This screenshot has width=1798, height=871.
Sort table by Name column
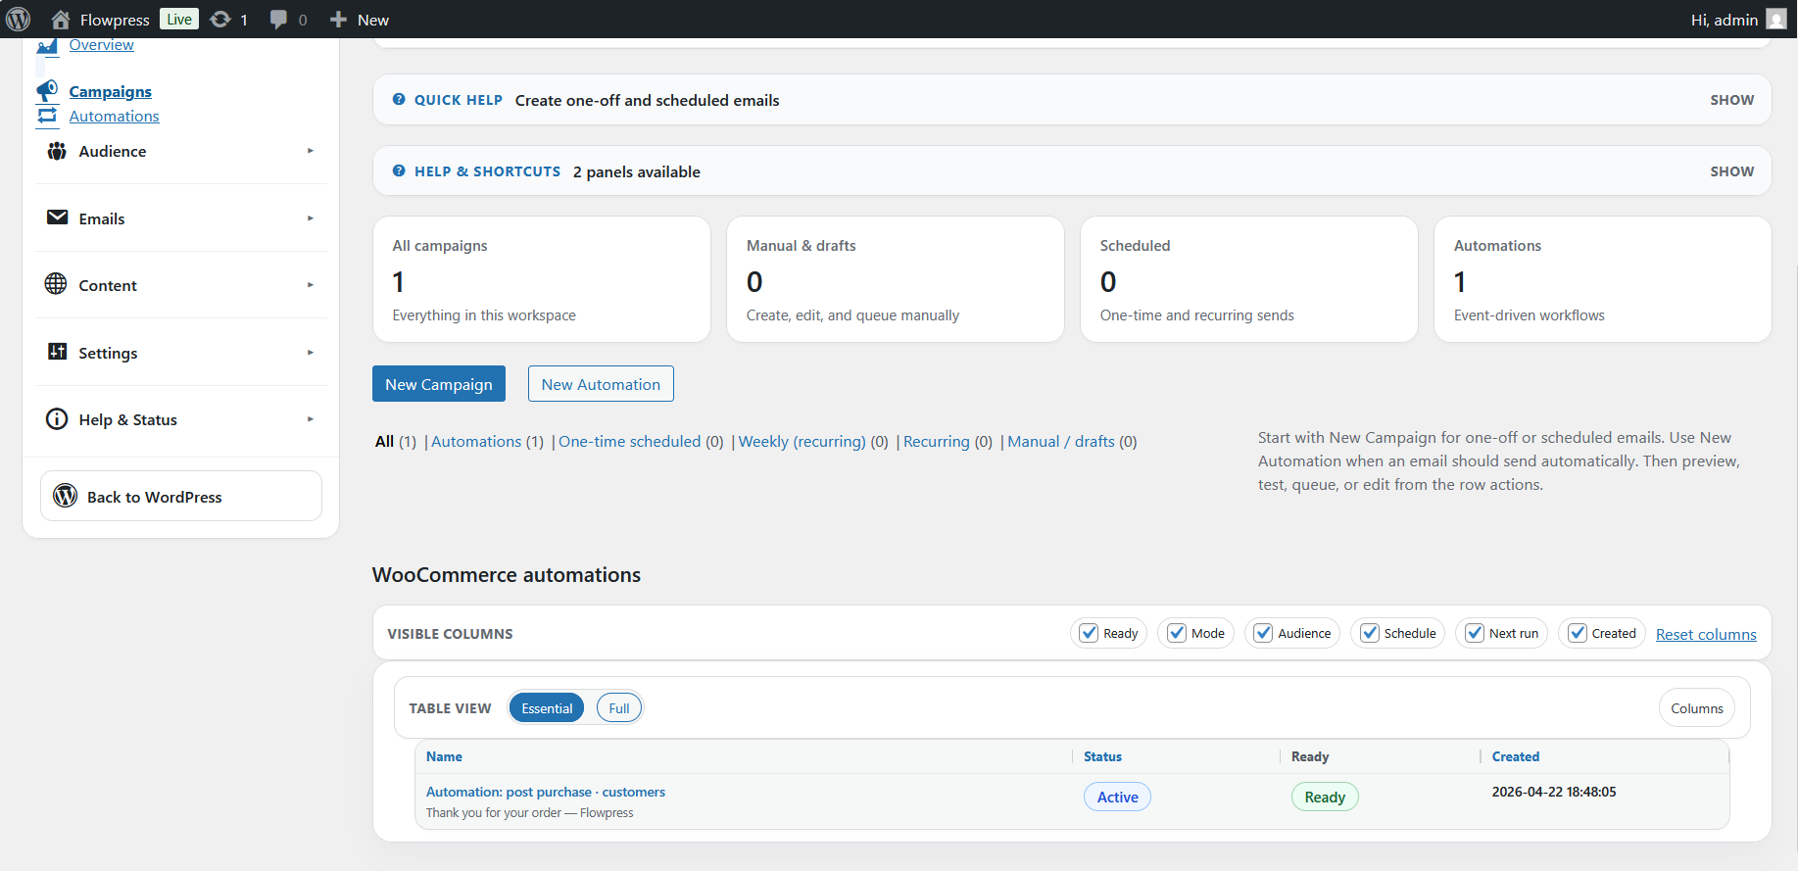444,756
